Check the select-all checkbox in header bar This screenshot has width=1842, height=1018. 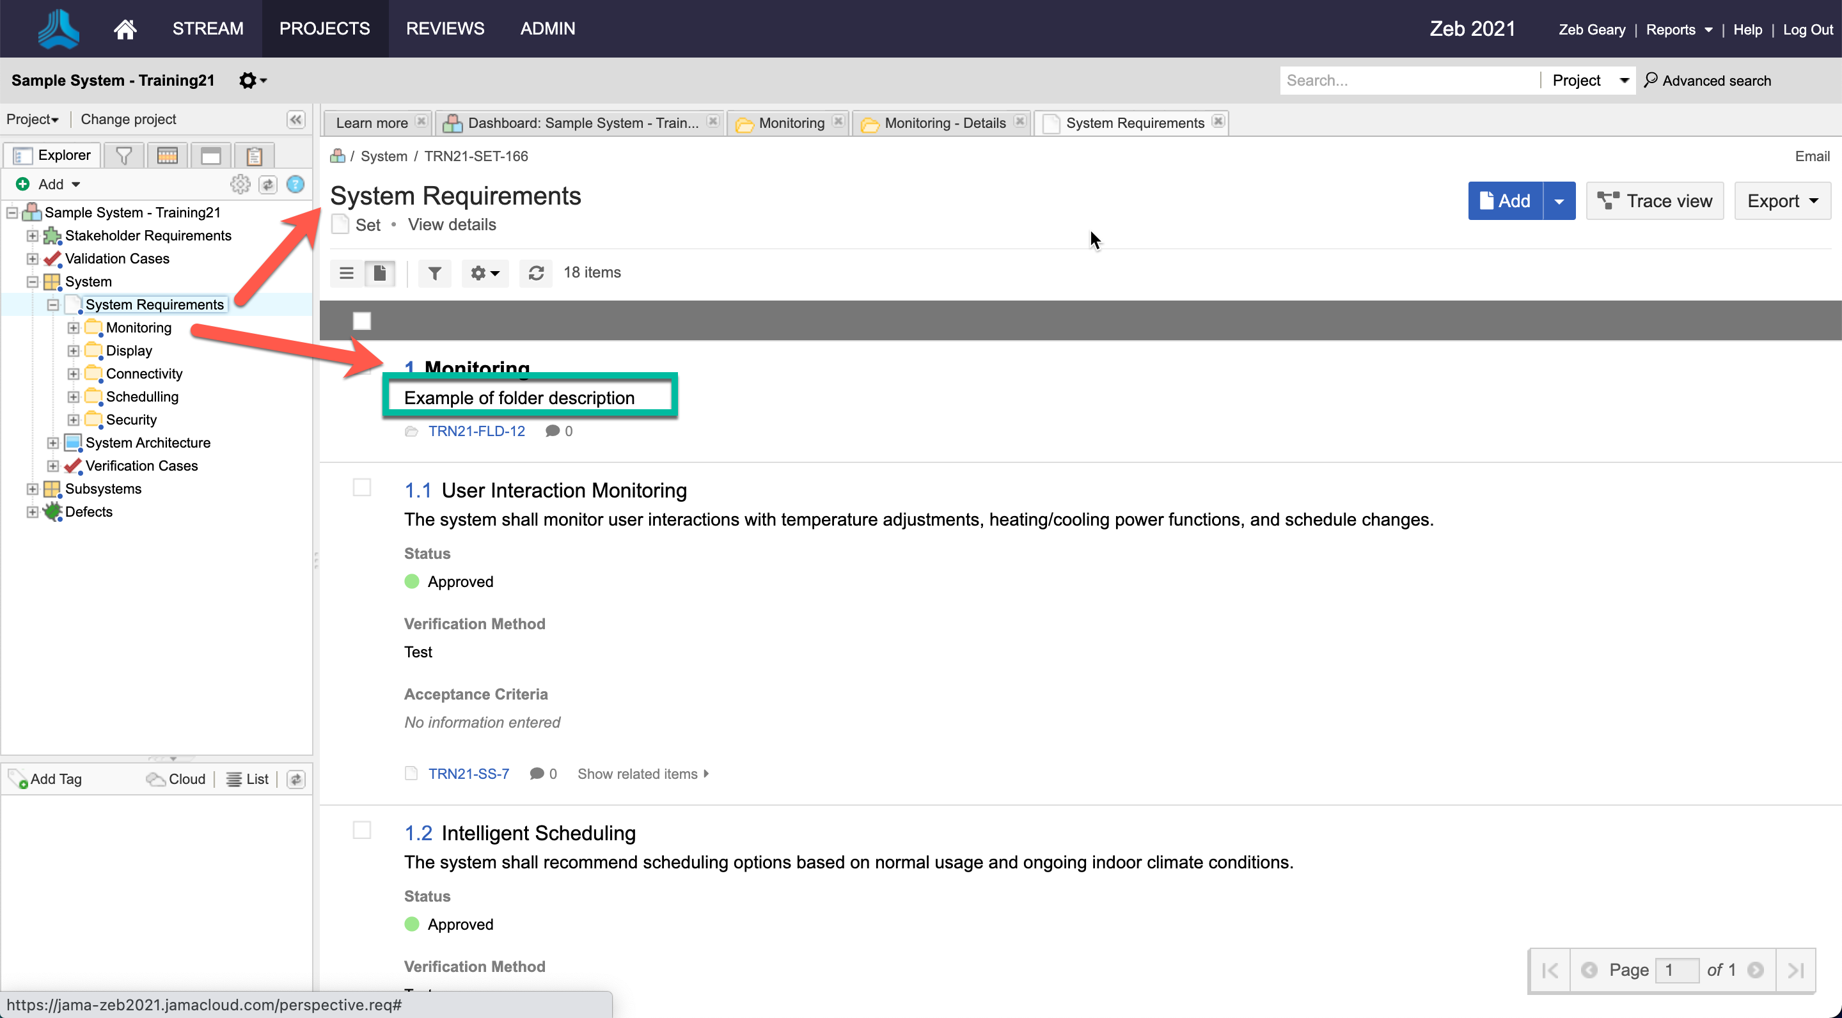click(x=363, y=321)
